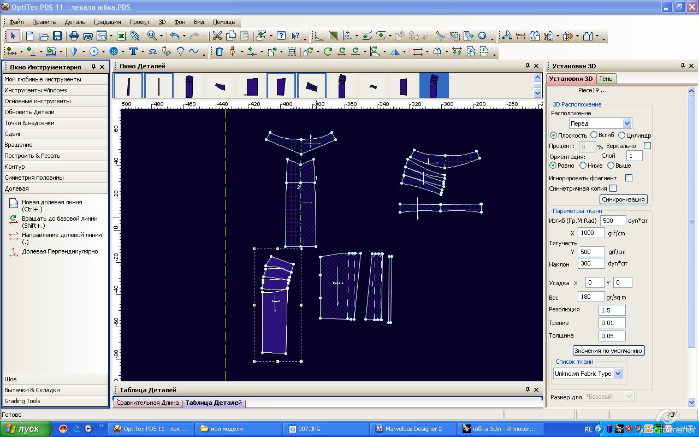Click the Undo arrow icon
Screen dimensions: 699x437
pos(174,36)
